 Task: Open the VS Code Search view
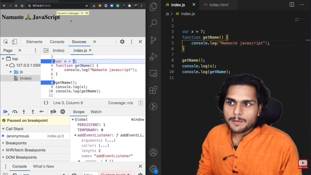[x=153, y=23]
